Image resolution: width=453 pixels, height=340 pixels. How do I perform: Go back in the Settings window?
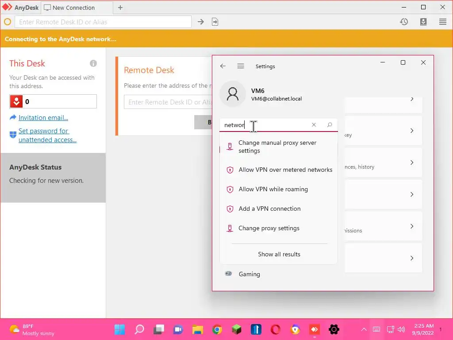223,66
